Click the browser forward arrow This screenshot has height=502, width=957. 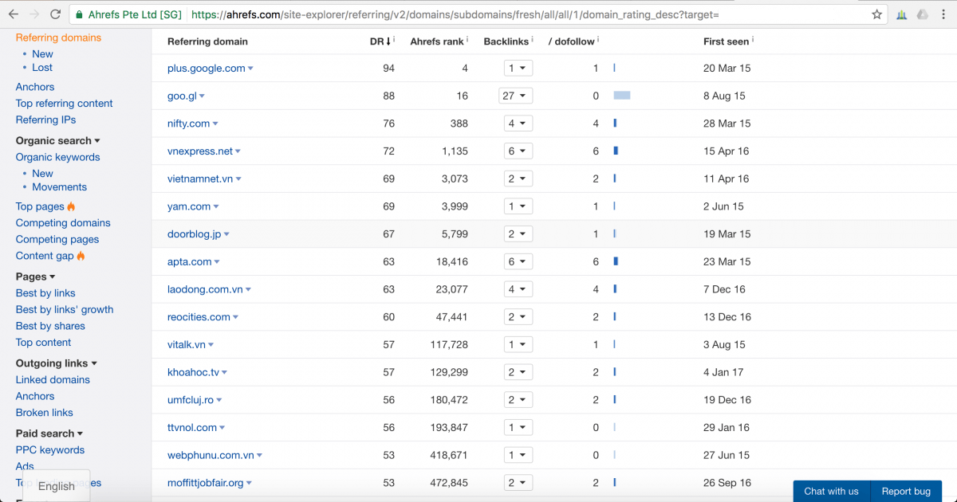tap(34, 14)
